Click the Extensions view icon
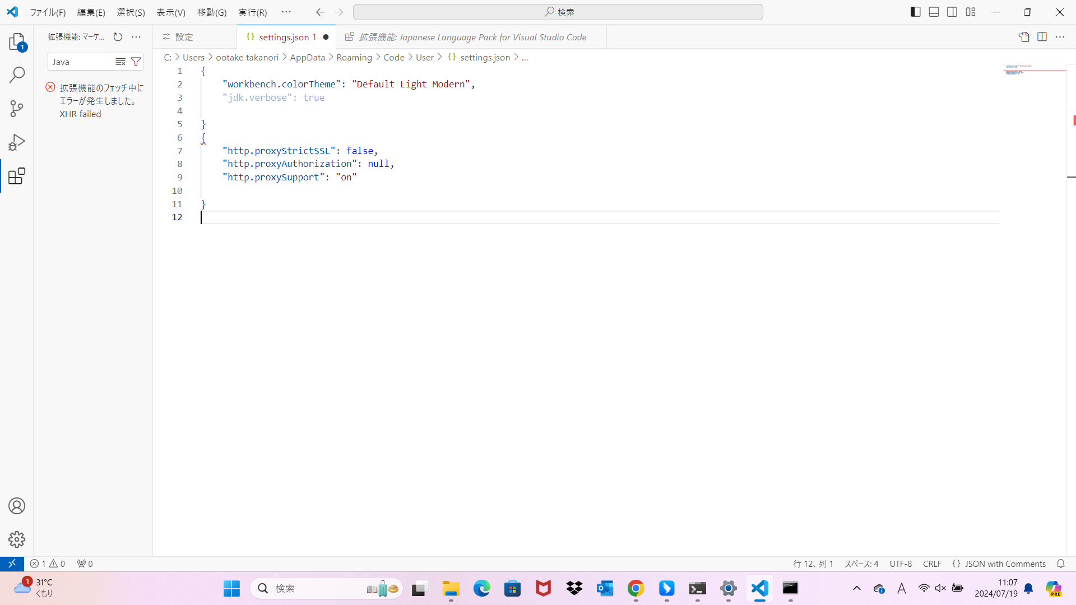The width and height of the screenshot is (1076, 605). [x=17, y=176]
